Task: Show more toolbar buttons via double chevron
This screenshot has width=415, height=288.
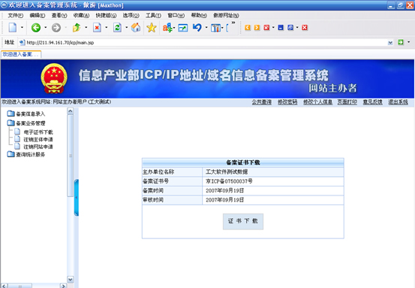Action: tap(233, 23)
